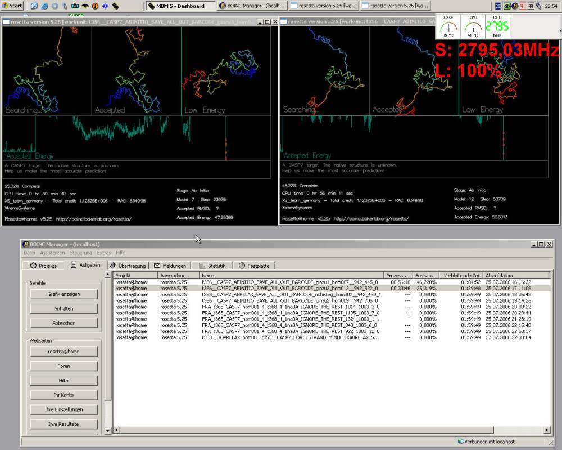This screenshot has height=450, width=562.
Task: Sort by the Anwendung column header
Action: [179, 275]
